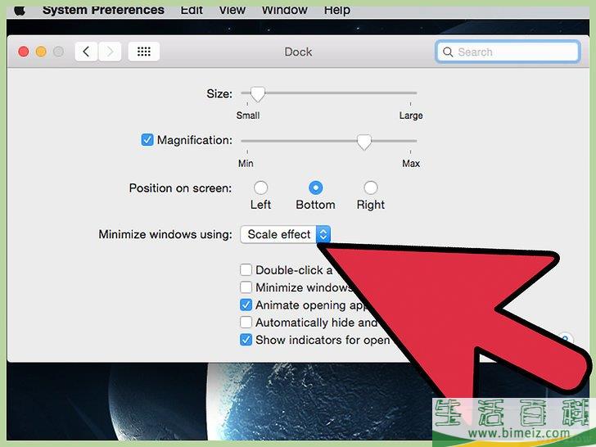Go back with the left chevron button
Viewport: 596px width, 447px height.
(86, 52)
